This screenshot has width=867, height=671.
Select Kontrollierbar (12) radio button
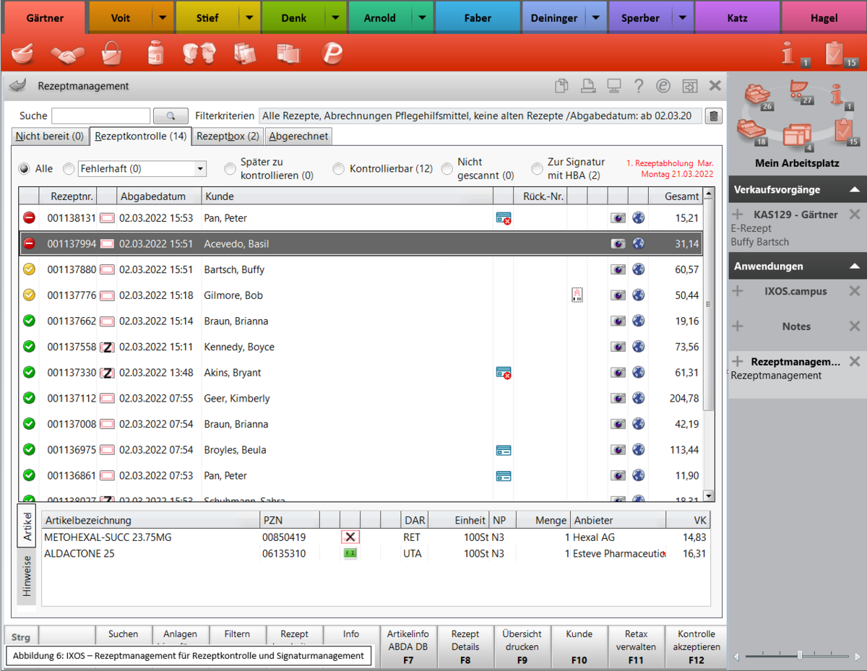tap(338, 168)
